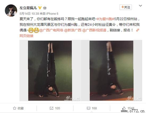The height and width of the screenshot is (113, 146).
Task: Click the crown membership badge icon
Action: [45, 8]
